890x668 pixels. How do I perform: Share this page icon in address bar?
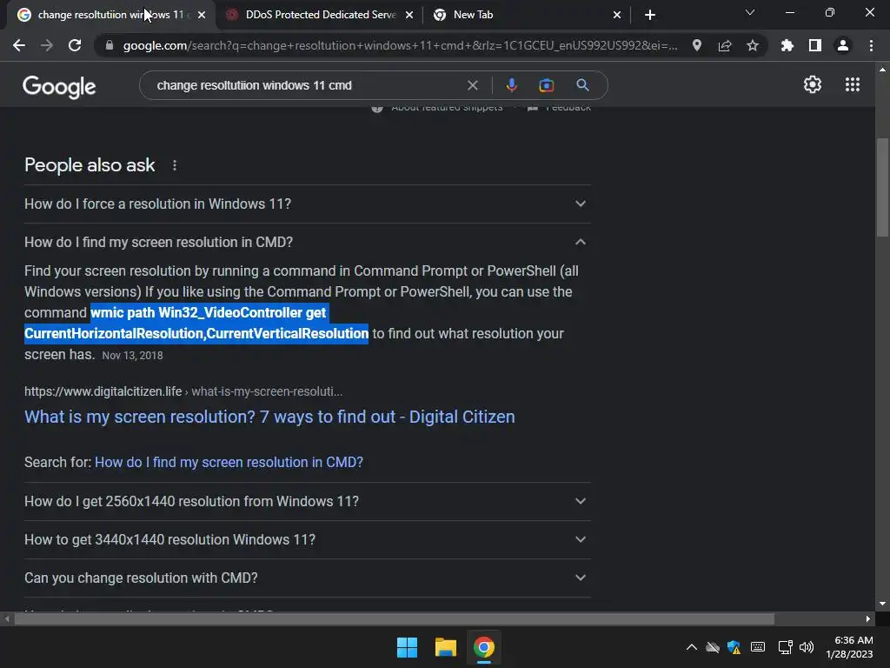pyautogui.click(x=725, y=45)
